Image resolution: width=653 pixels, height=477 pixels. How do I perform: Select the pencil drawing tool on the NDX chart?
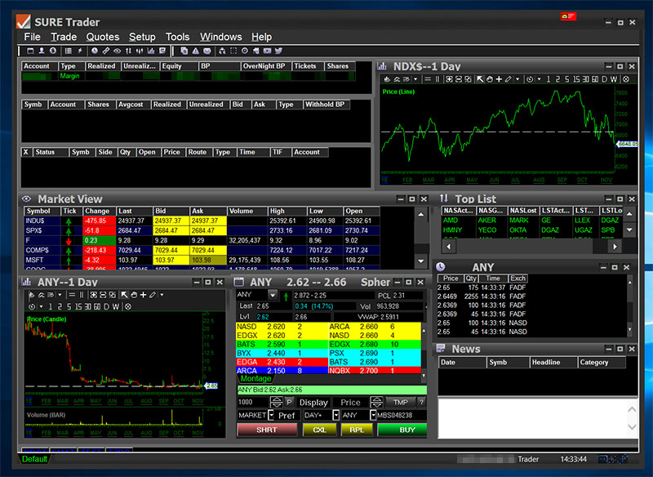pyautogui.click(x=508, y=78)
